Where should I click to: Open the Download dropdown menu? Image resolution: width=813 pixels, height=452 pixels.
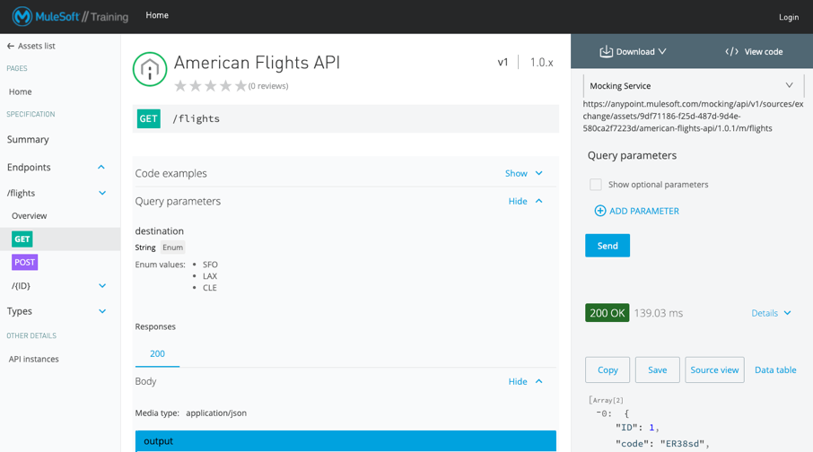[x=634, y=51]
